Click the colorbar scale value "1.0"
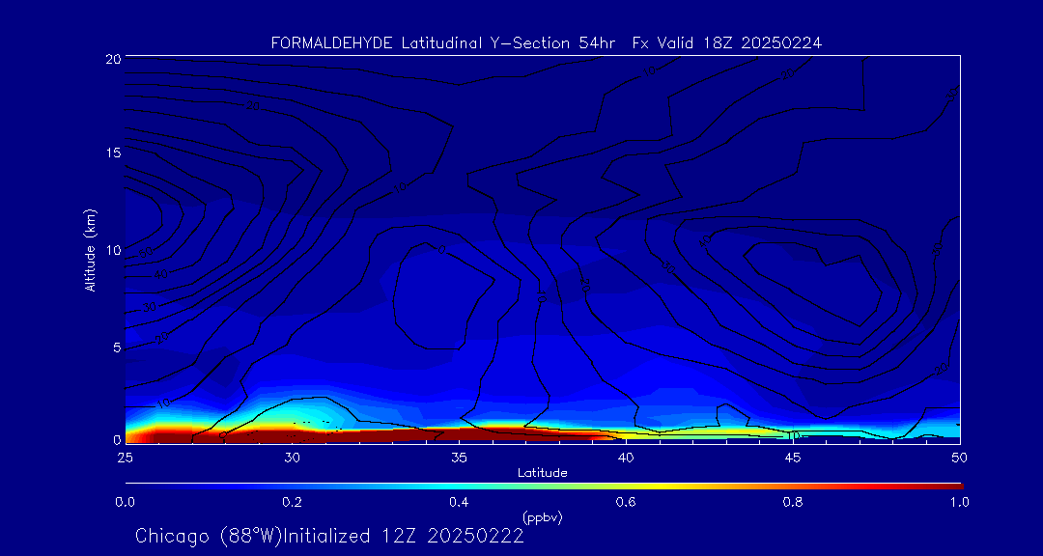Image resolution: width=1043 pixels, height=556 pixels. tap(959, 503)
